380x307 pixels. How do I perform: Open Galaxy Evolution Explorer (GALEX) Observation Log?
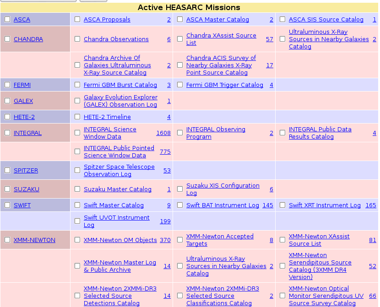click(x=120, y=101)
